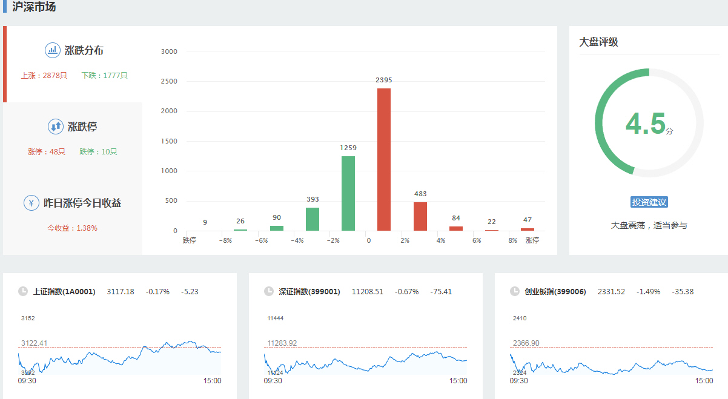
Task: Click the green bar labeled 1259
Action: coord(348,194)
